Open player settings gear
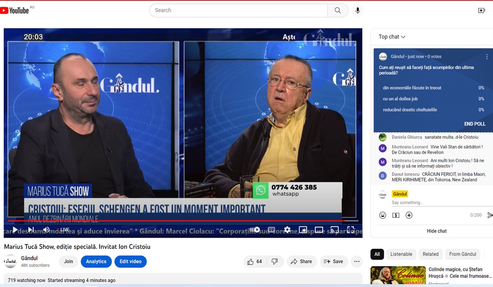 point(287,230)
